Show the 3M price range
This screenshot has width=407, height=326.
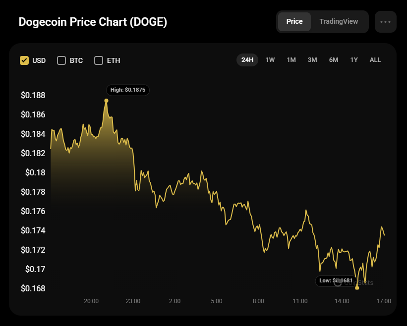pyautogui.click(x=312, y=60)
